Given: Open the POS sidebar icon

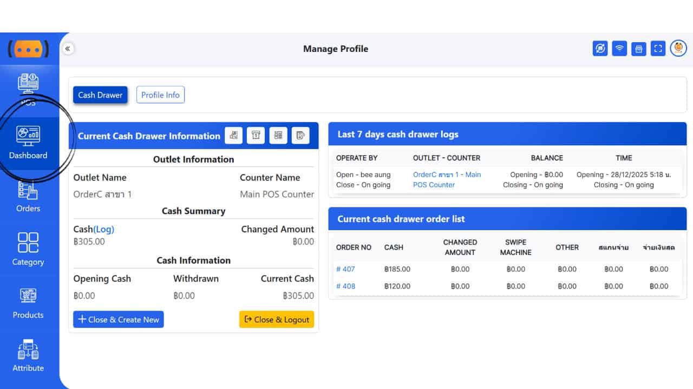Looking at the screenshot, I should pyautogui.click(x=28, y=89).
